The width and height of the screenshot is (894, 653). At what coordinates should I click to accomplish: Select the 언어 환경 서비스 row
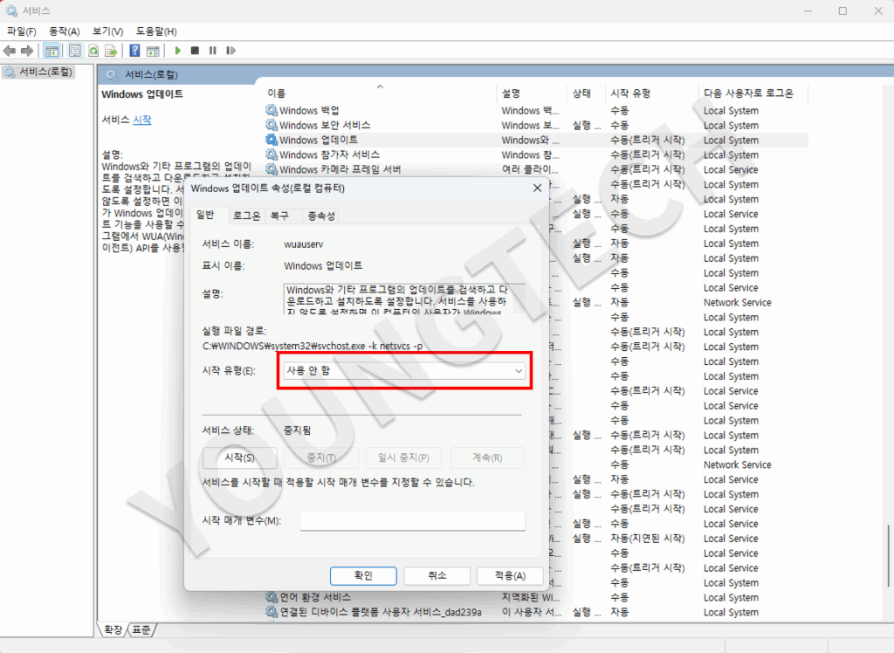[x=536, y=597]
